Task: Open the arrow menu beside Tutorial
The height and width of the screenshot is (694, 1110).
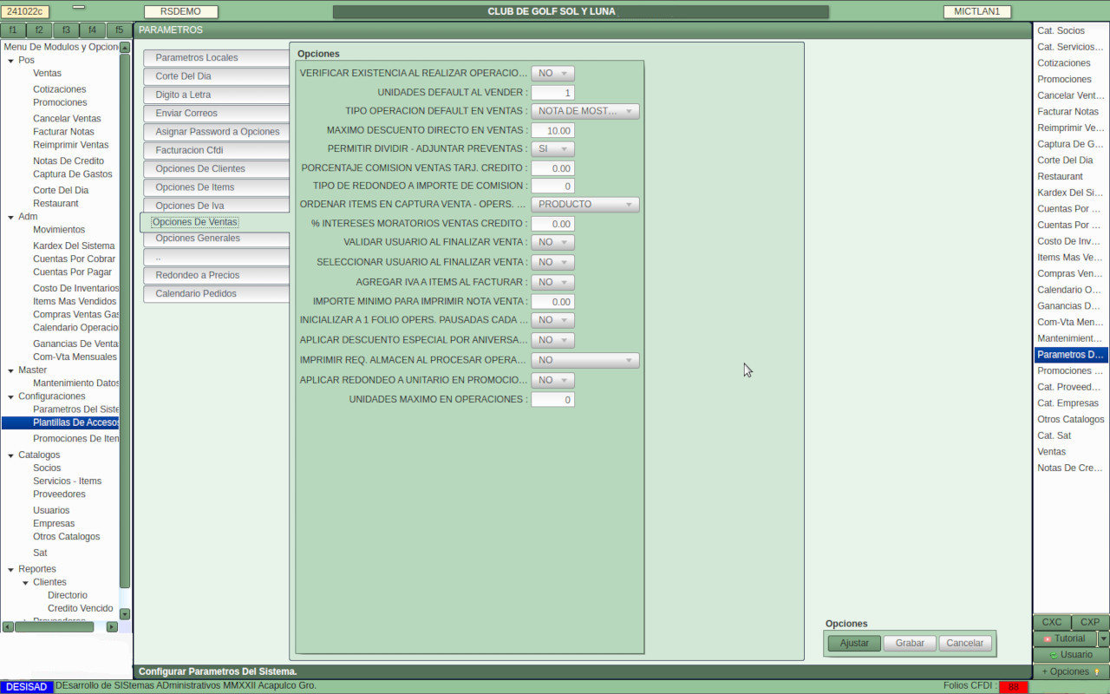Action: [x=1103, y=638]
